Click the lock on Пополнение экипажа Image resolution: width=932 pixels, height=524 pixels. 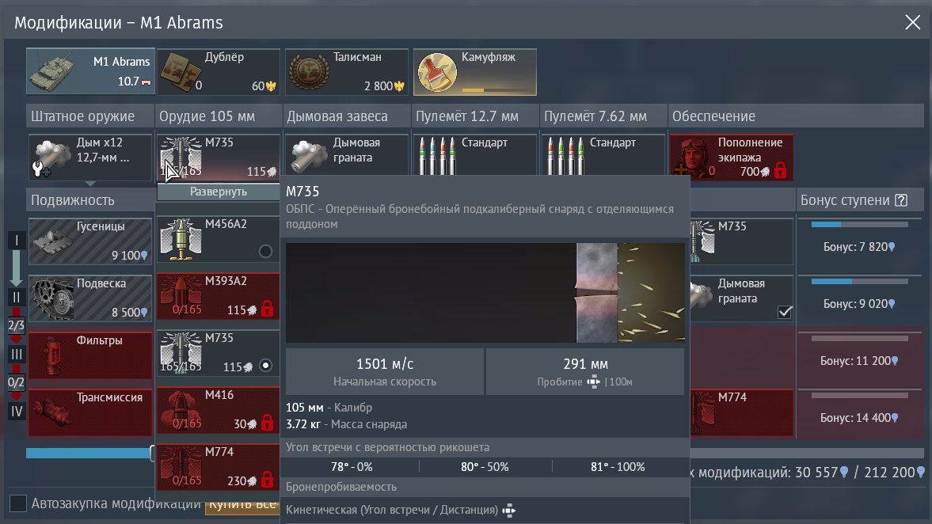(x=781, y=171)
